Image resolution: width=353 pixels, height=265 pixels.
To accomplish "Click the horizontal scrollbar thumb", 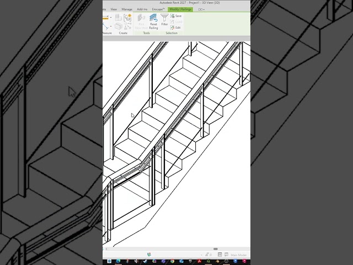I will click(x=216, y=249).
